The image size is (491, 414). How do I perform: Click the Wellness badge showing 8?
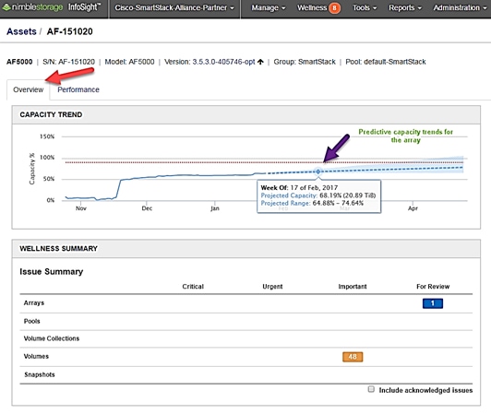coord(334,8)
